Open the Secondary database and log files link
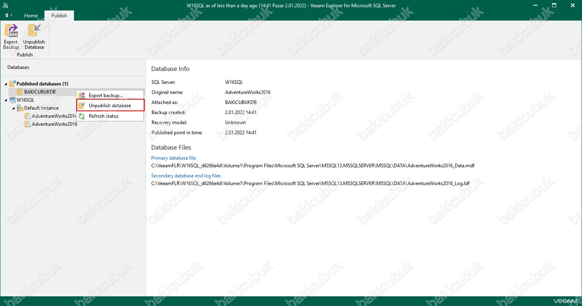 (186, 176)
